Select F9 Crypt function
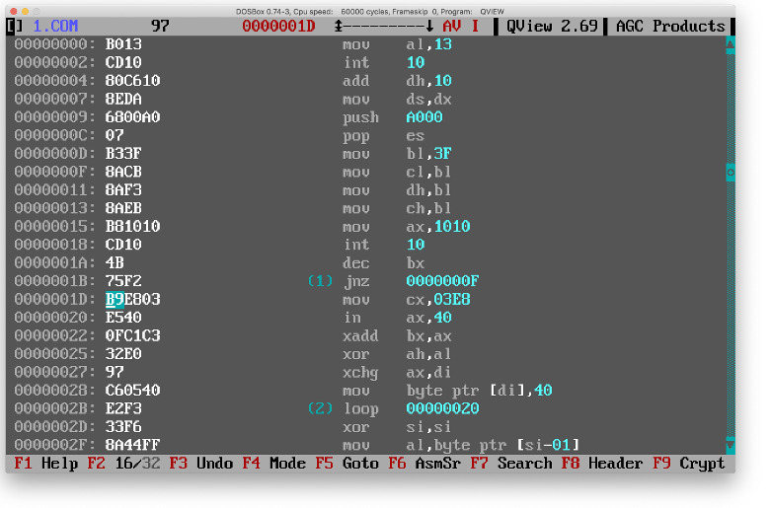 click(689, 464)
